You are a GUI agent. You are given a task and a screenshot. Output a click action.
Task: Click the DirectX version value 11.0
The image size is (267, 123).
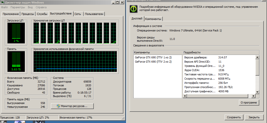(172, 39)
